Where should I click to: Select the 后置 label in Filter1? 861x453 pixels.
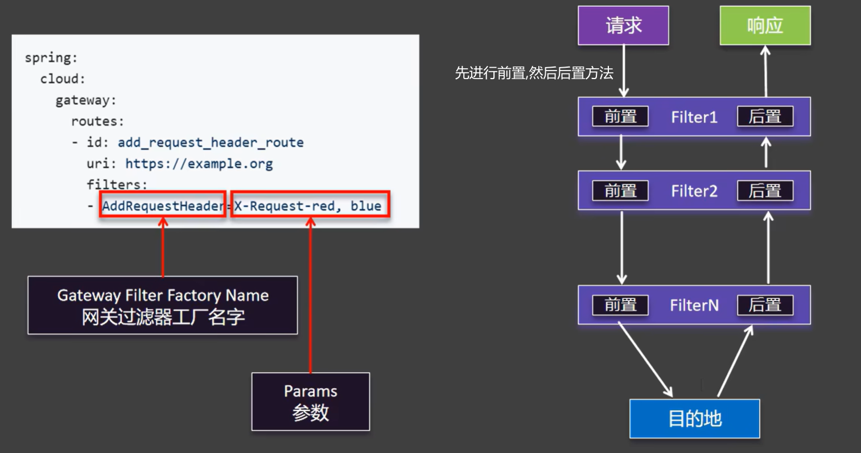tap(765, 117)
